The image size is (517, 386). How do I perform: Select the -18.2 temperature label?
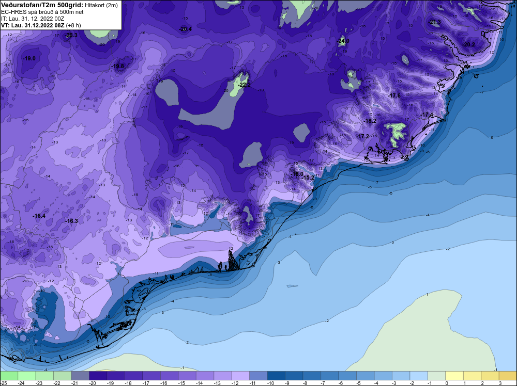(370, 121)
